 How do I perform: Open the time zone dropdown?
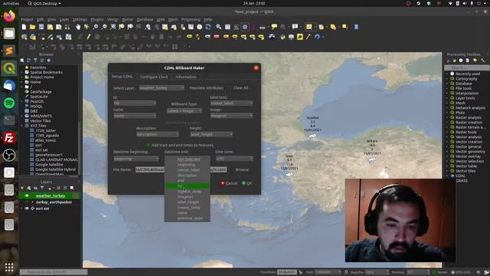(x=234, y=159)
